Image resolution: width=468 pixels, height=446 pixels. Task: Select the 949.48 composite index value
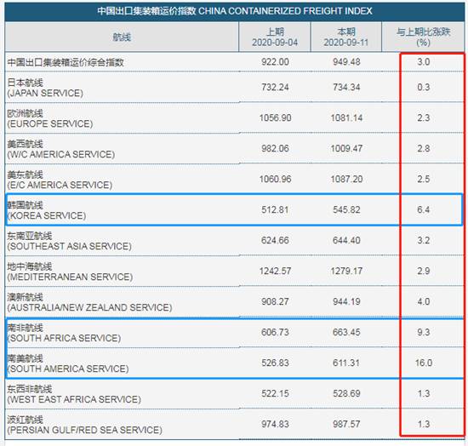(x=346, y=62)
